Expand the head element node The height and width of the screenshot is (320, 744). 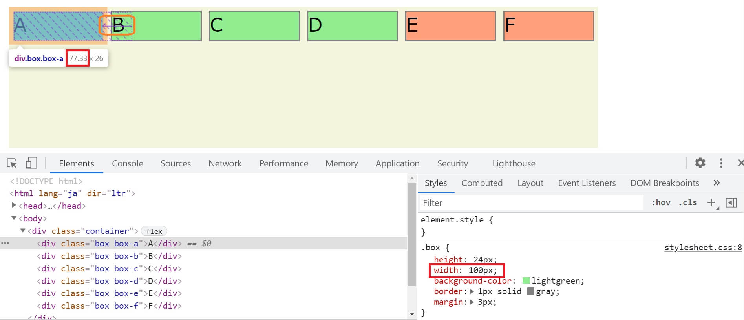tap(14, 205)
